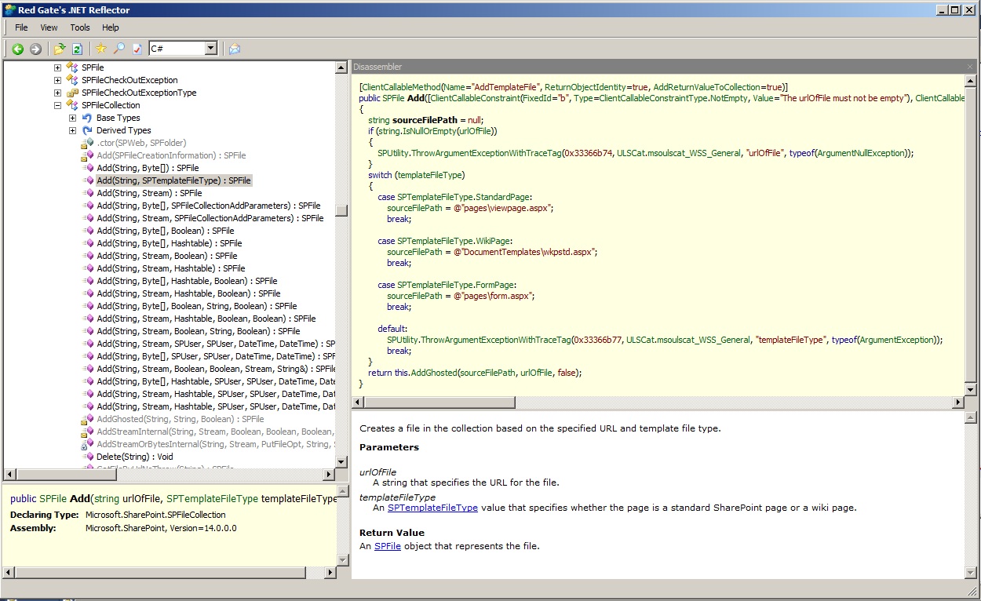
Task: Open Bookmarks with the star icon
Action: [101, 49]
